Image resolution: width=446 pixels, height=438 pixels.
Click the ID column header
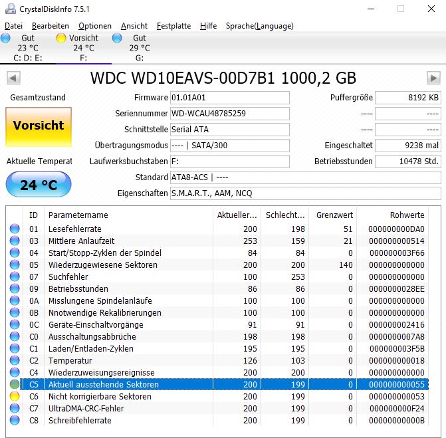click(x=33, y=215)
